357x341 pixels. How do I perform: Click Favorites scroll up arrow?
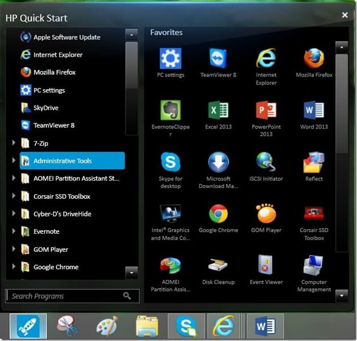[342, 47]
